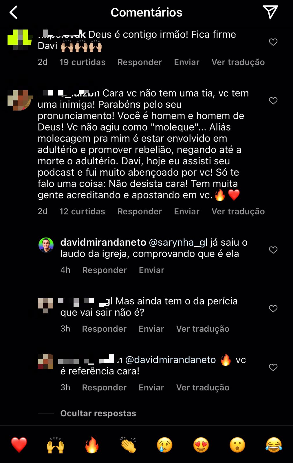
Task: Open the @sarynha_gl mention link
Action: click(178, 242)
